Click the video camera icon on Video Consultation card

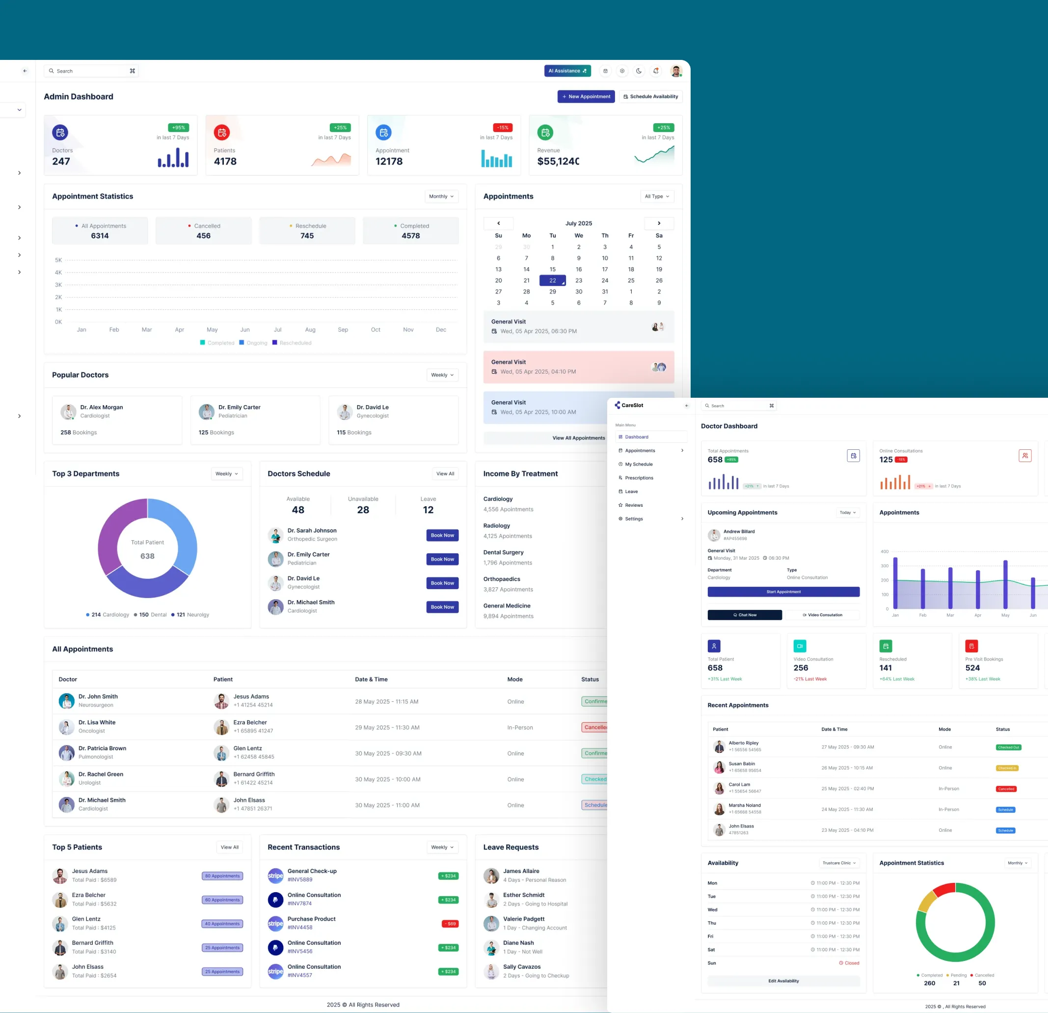[x=799, y=646]
